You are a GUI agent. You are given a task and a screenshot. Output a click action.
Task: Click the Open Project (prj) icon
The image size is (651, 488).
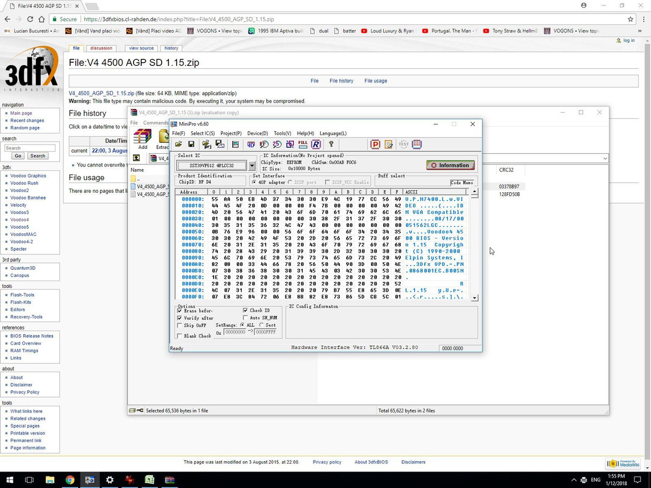[206, 144]
